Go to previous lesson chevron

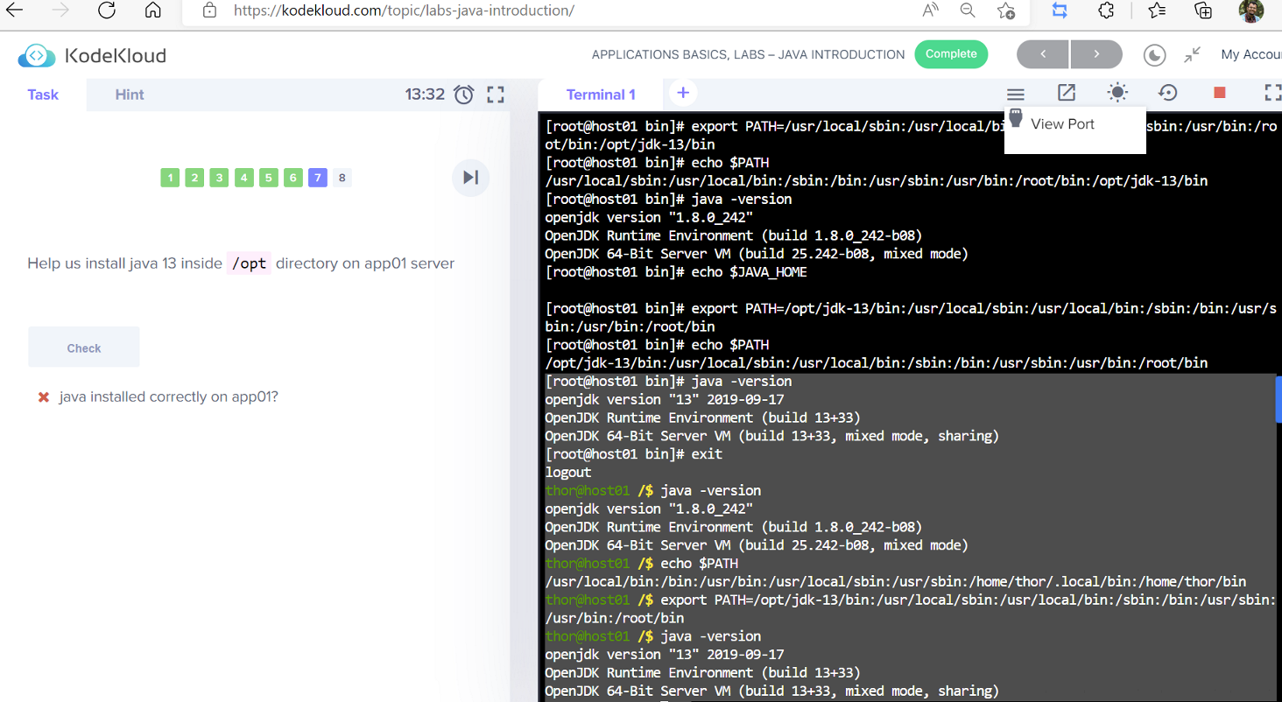[1042, 54]
